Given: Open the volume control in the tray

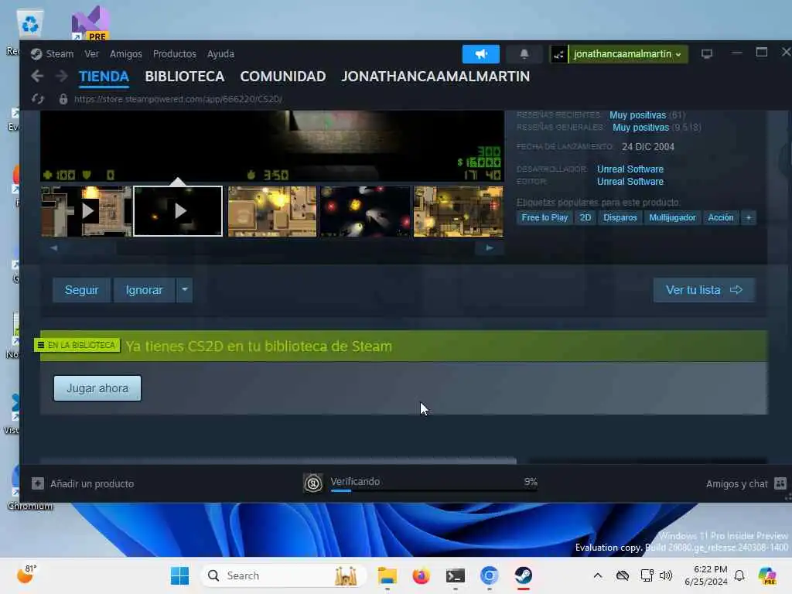Looking at the screenshot, I should click(666, 575).
